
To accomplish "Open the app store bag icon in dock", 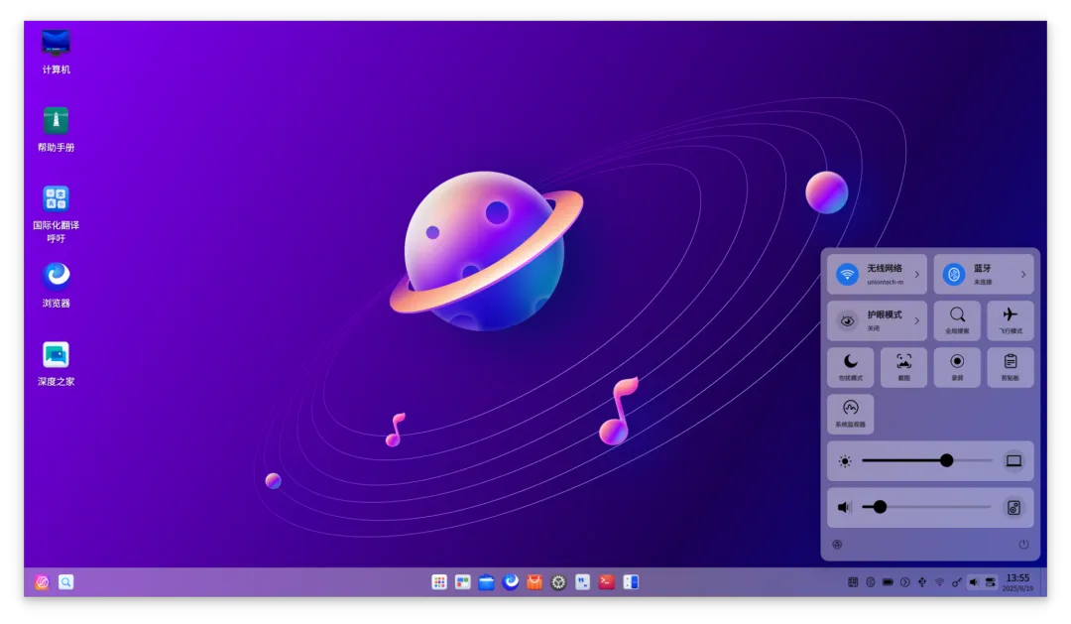I will (535, 581).
